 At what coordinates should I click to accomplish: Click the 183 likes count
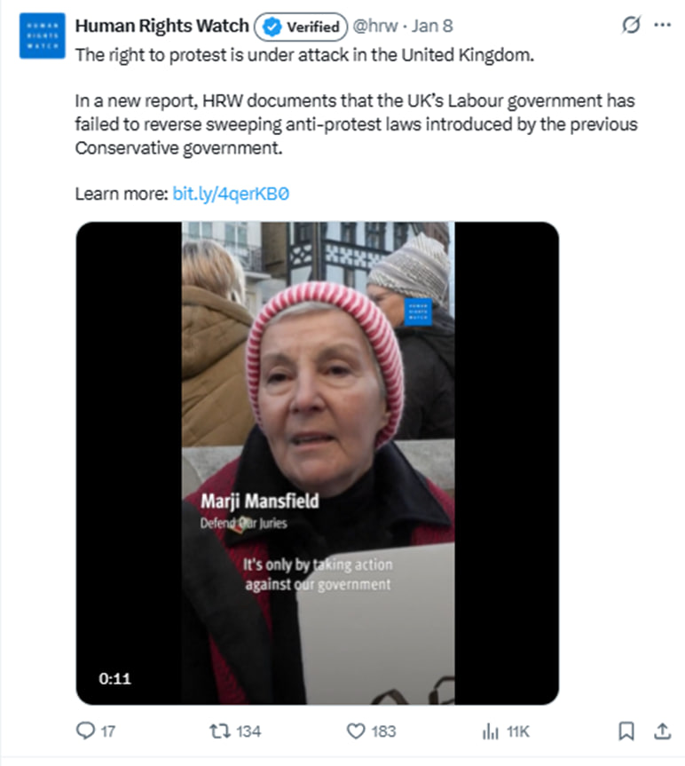(x=383, y=731)
